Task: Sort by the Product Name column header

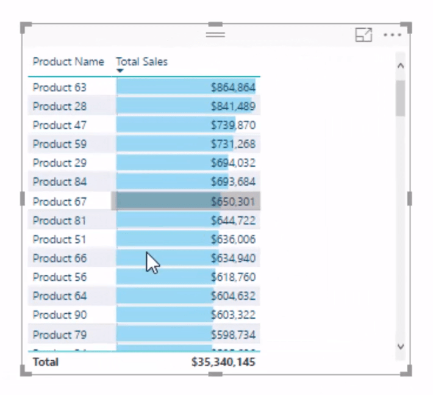Action: click(68, 62)
